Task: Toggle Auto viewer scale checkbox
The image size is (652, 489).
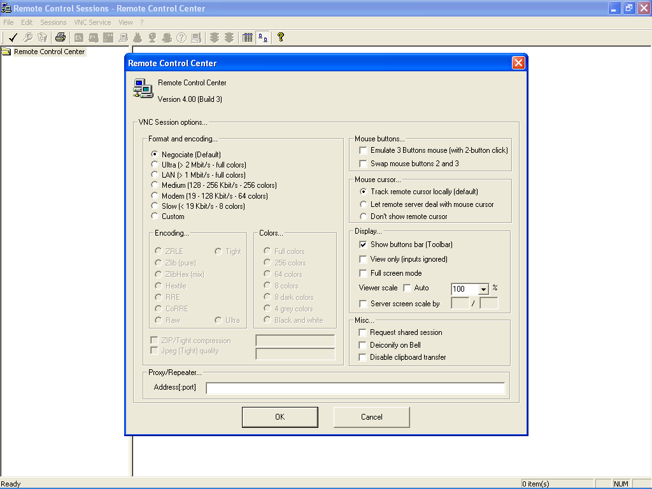Action: coord(407,288)
